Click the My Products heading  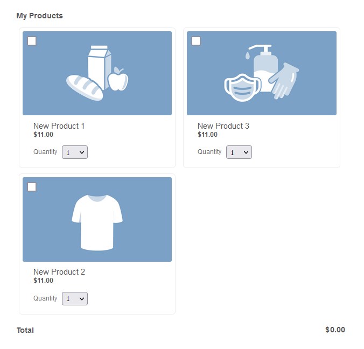pyautogui.click(x=39, y=16)
